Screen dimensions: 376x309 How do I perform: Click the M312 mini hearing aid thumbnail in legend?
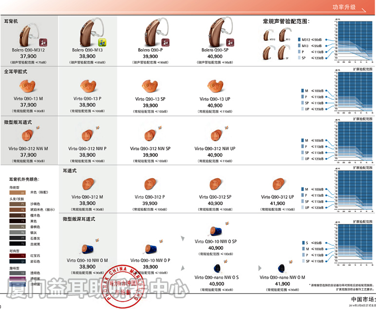pos(268,35)
